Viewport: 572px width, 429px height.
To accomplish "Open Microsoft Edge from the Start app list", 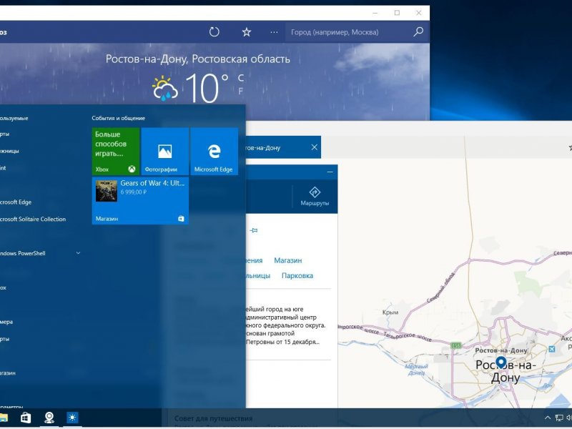I will tap(15, 202).
